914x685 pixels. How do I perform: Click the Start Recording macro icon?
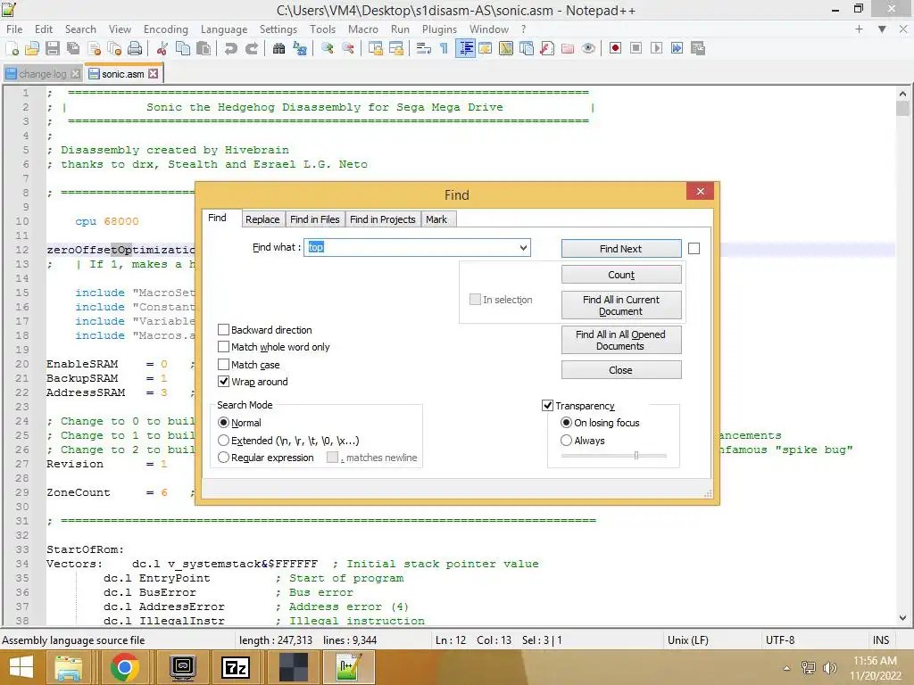click(615, 48)
